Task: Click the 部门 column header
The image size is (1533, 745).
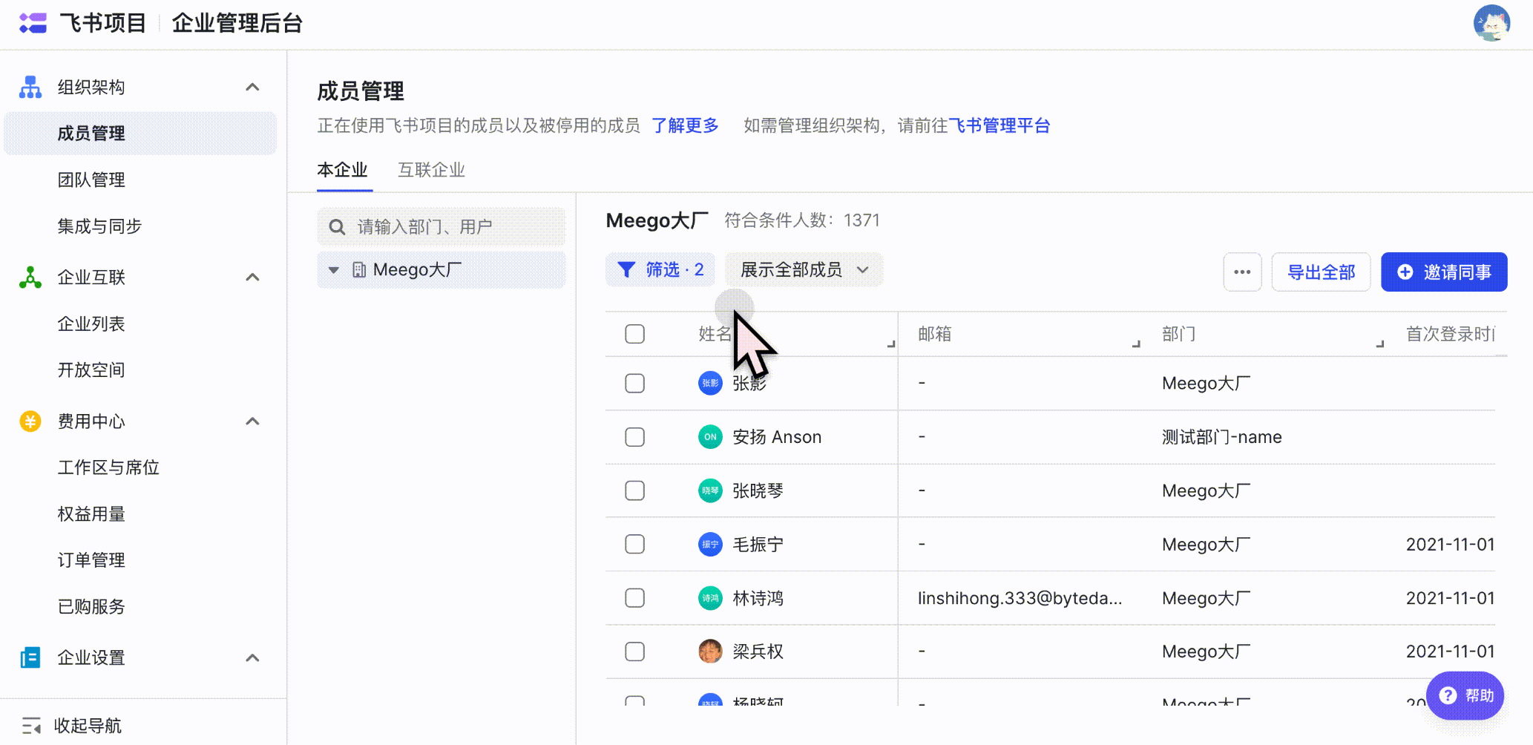Action: pos(1179,334)
